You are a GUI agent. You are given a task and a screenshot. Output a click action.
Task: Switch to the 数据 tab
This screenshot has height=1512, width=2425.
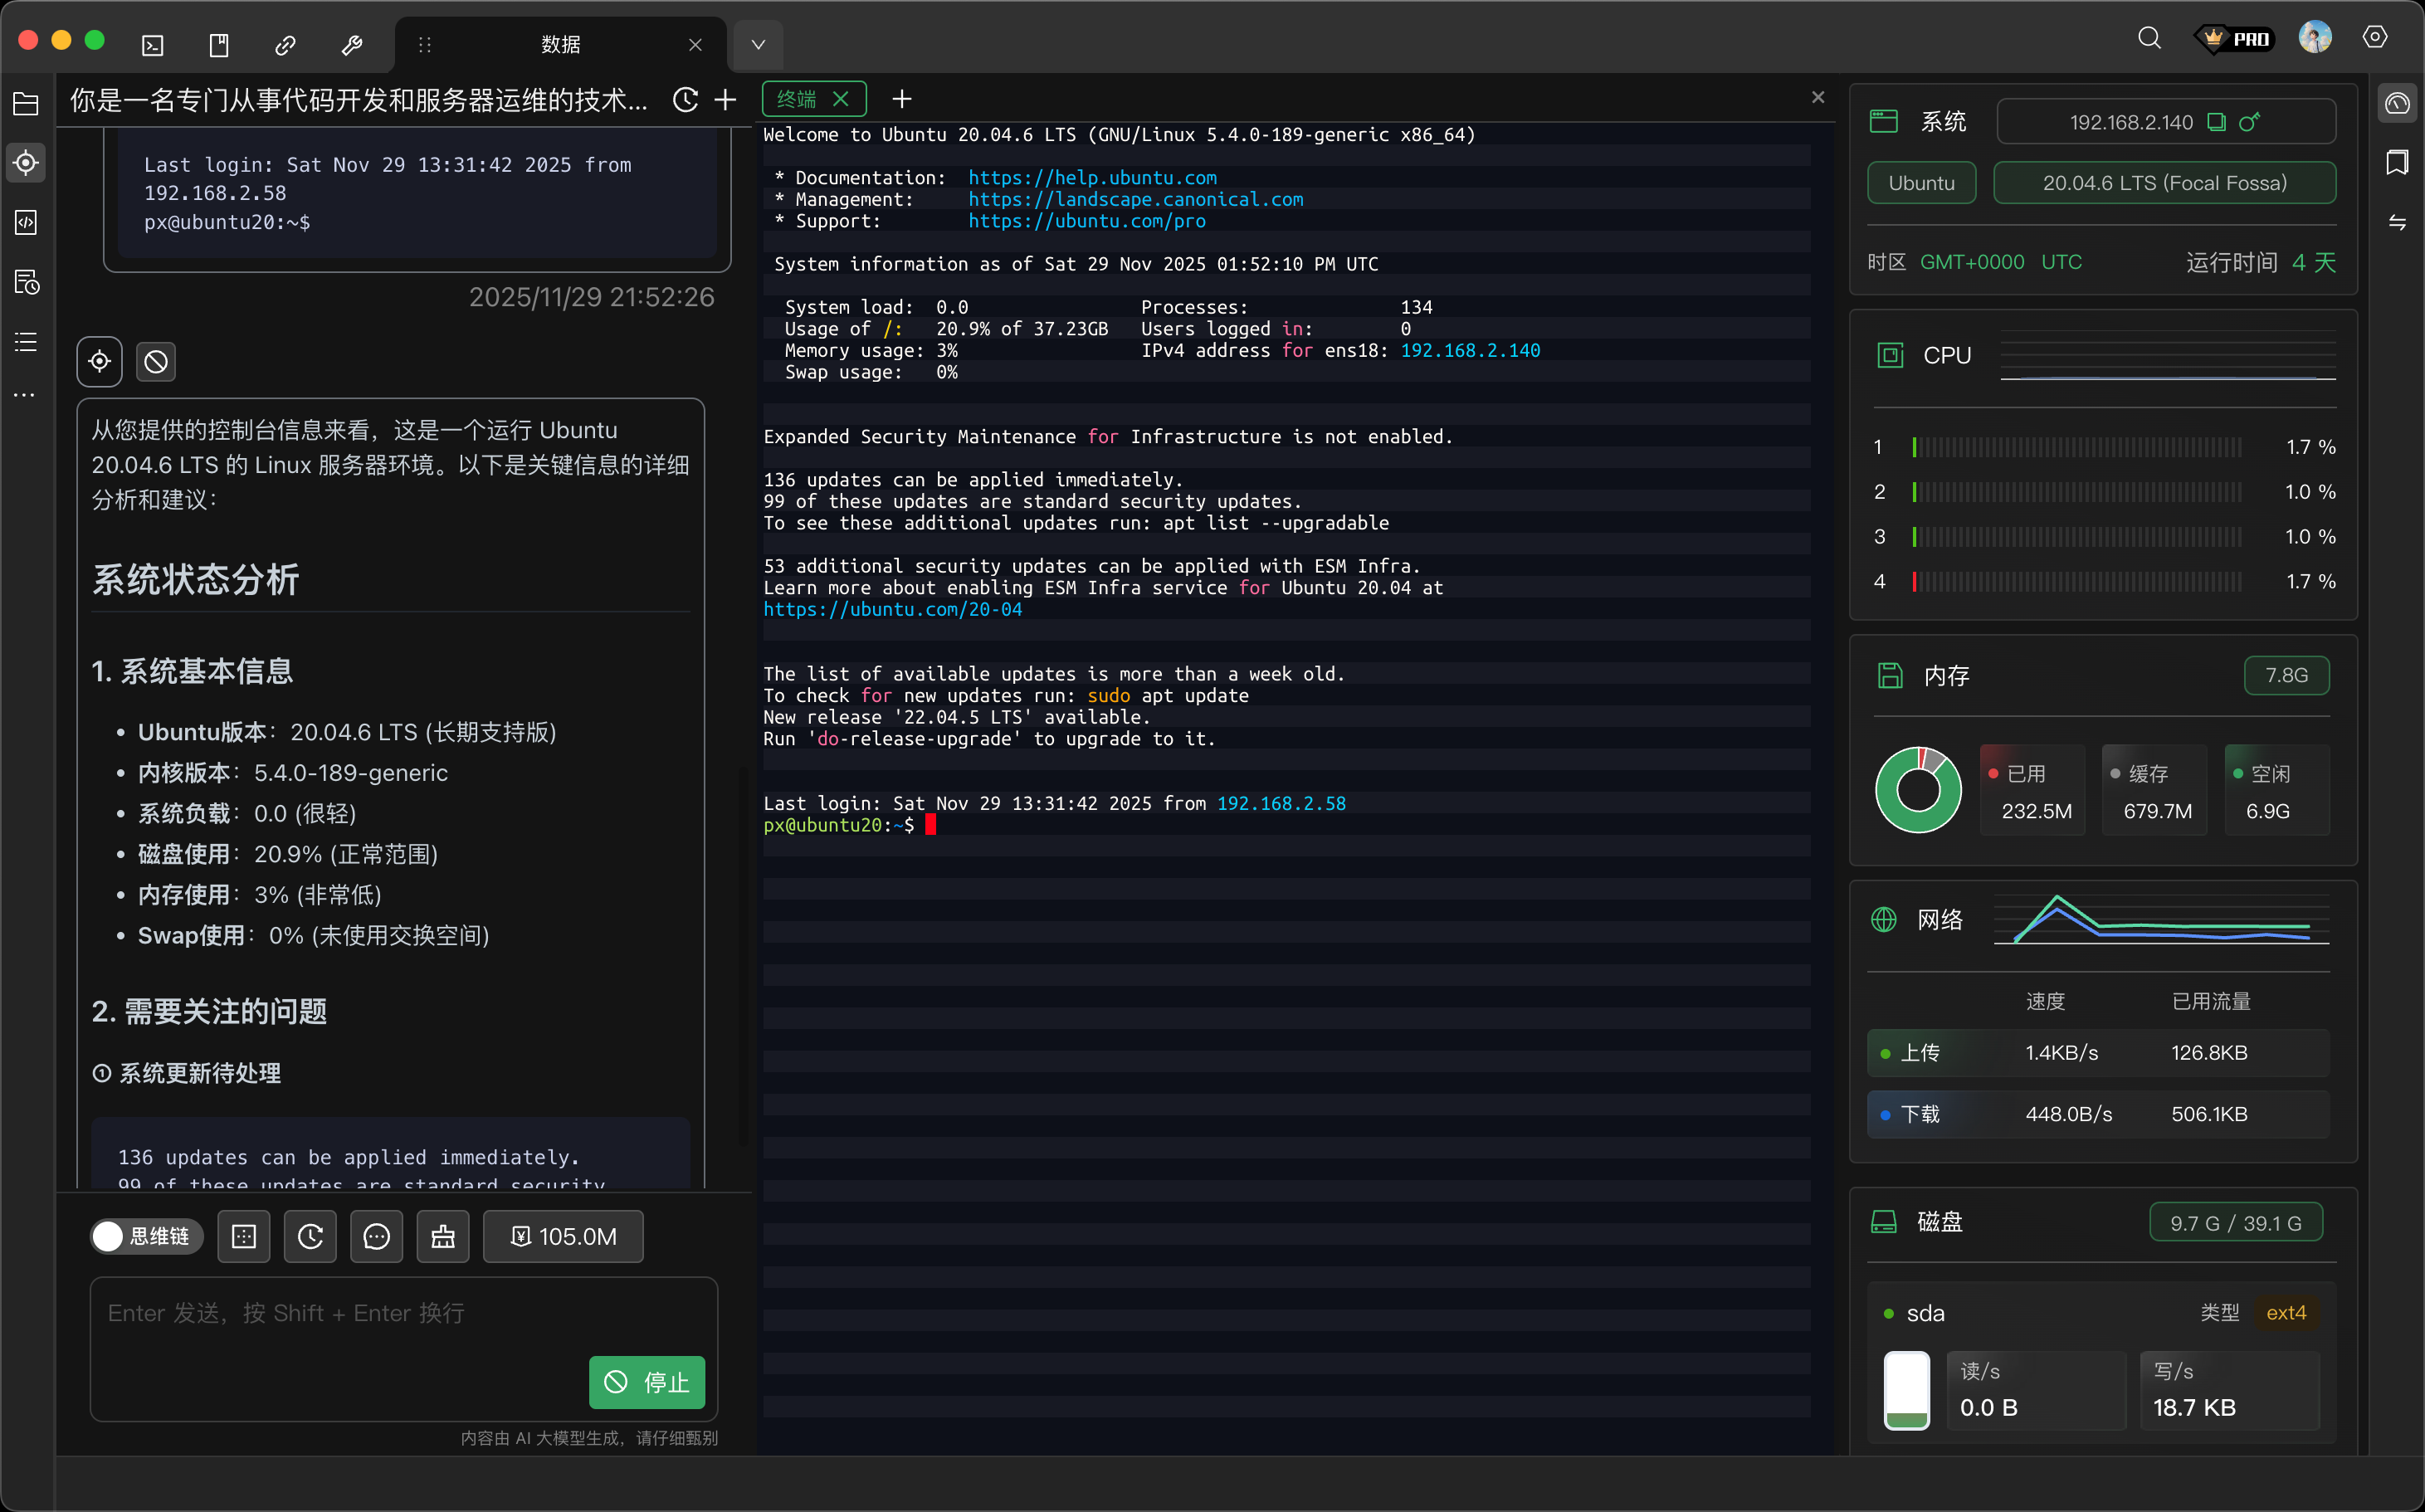(x=560, y=45)
